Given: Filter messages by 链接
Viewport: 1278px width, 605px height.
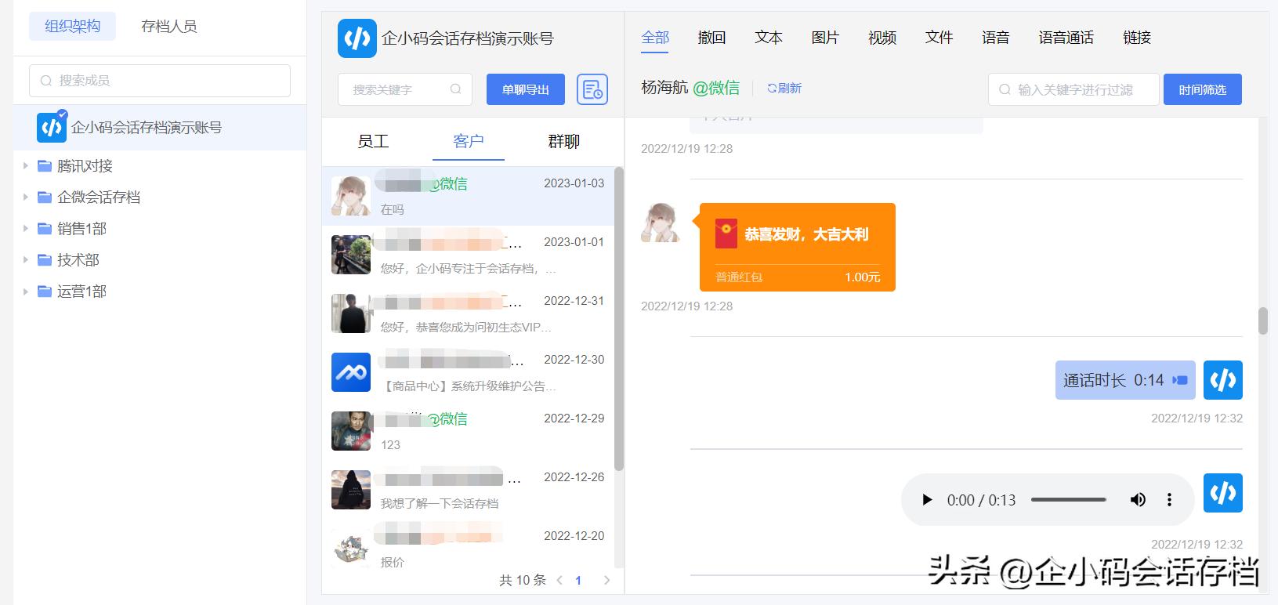Looking at the screenshot, I should tap(1136, 38).
